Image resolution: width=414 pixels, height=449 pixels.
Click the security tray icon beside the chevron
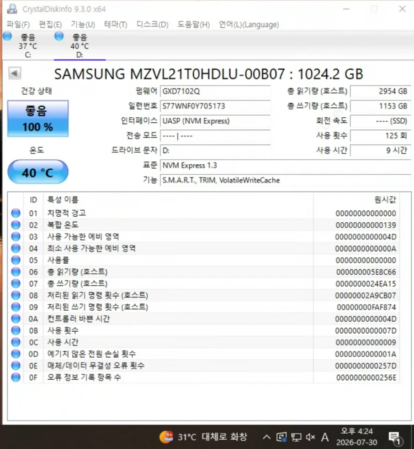click(282, 437)
